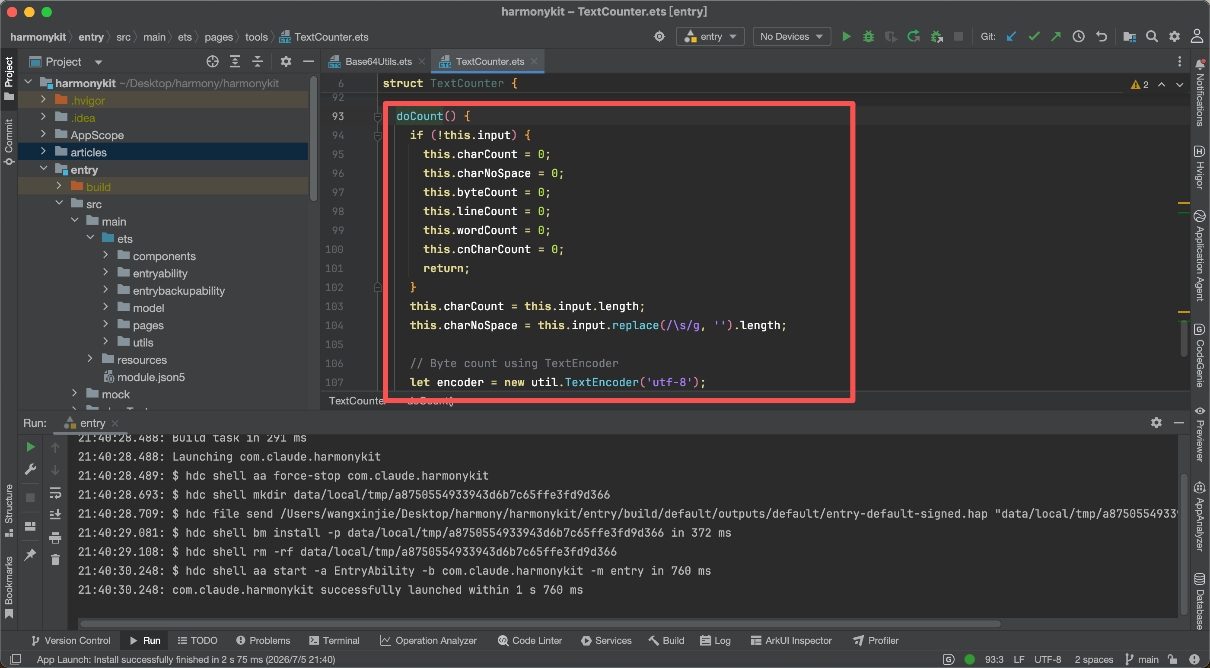
Task: Toggle Notifications tool window
Action: 1200,92
